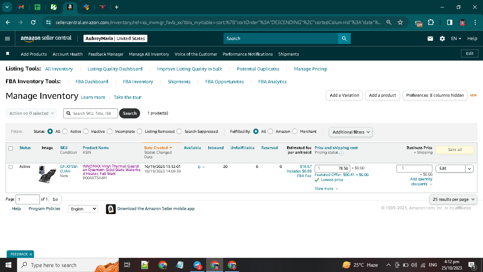Click Windows Start button
This screenshot has width=483, height=272.
tap(8, 265)
